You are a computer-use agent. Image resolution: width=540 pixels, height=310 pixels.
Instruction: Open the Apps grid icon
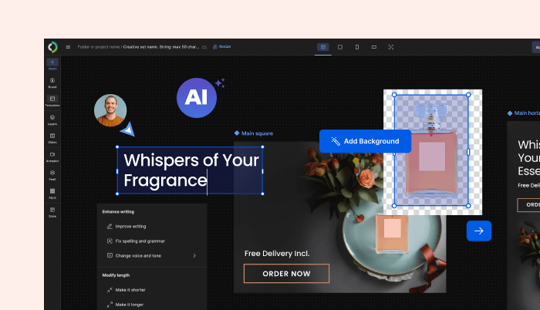tap(52, 192)
